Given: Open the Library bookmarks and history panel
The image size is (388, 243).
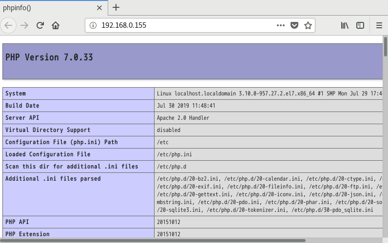Looking at the screenshot, I should pyautogui.click(x=345, y=25).
